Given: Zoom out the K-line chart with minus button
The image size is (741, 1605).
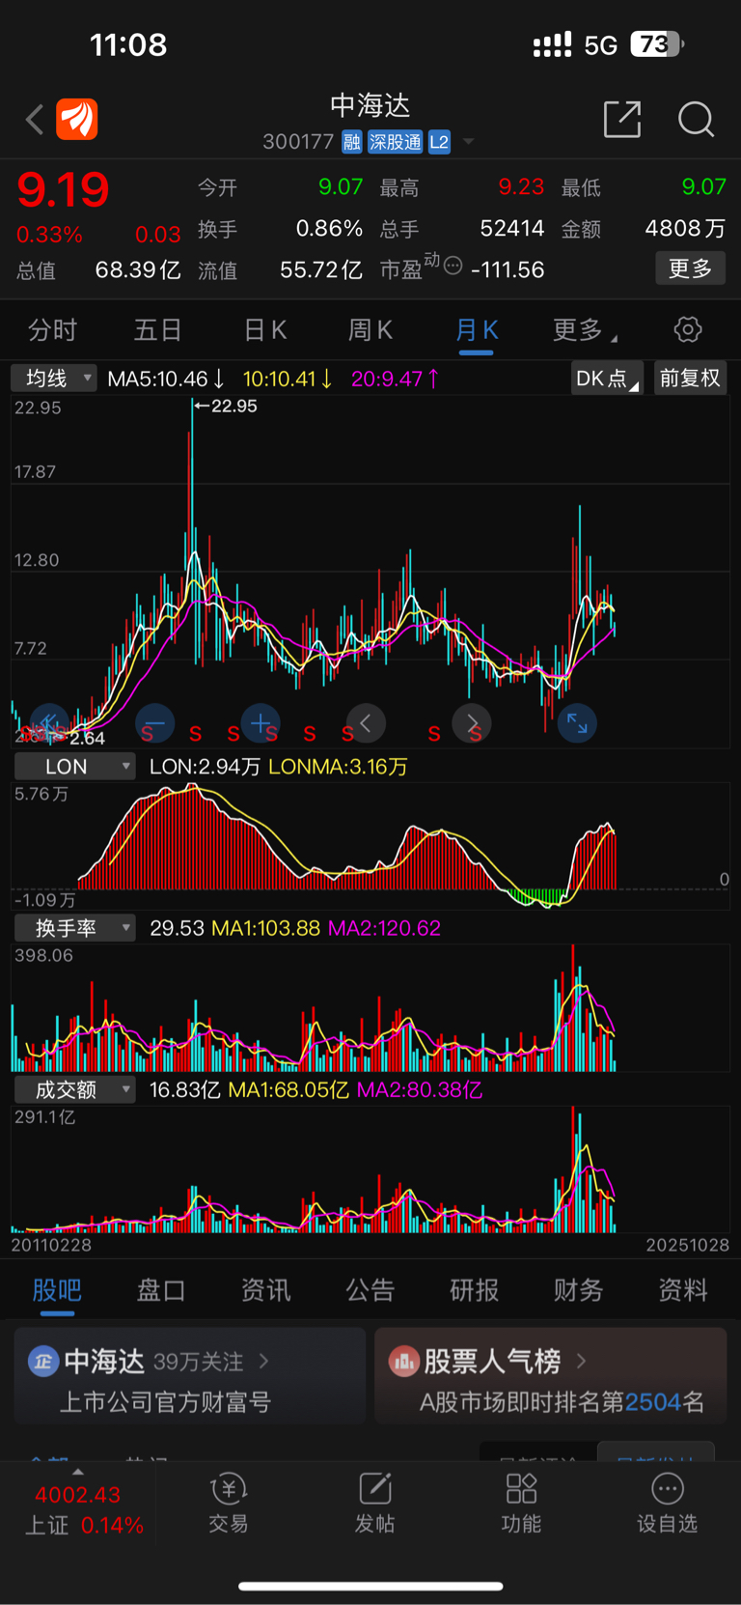Looking at the screenshot, I should [x=154, y=722].
